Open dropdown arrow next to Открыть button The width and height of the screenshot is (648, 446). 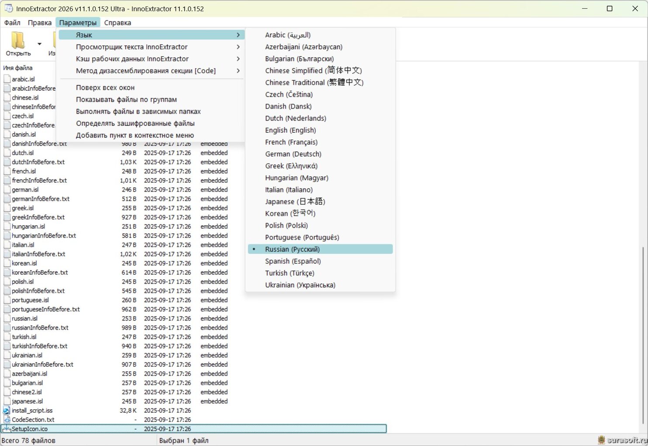(x=39, y=44)
